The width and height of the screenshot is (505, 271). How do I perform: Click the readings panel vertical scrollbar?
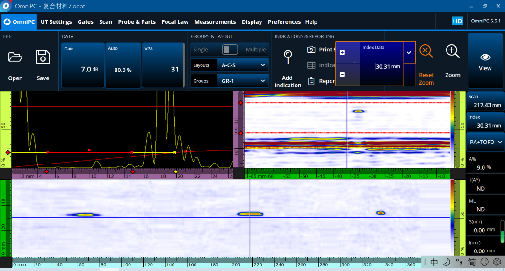pos(502,231)
